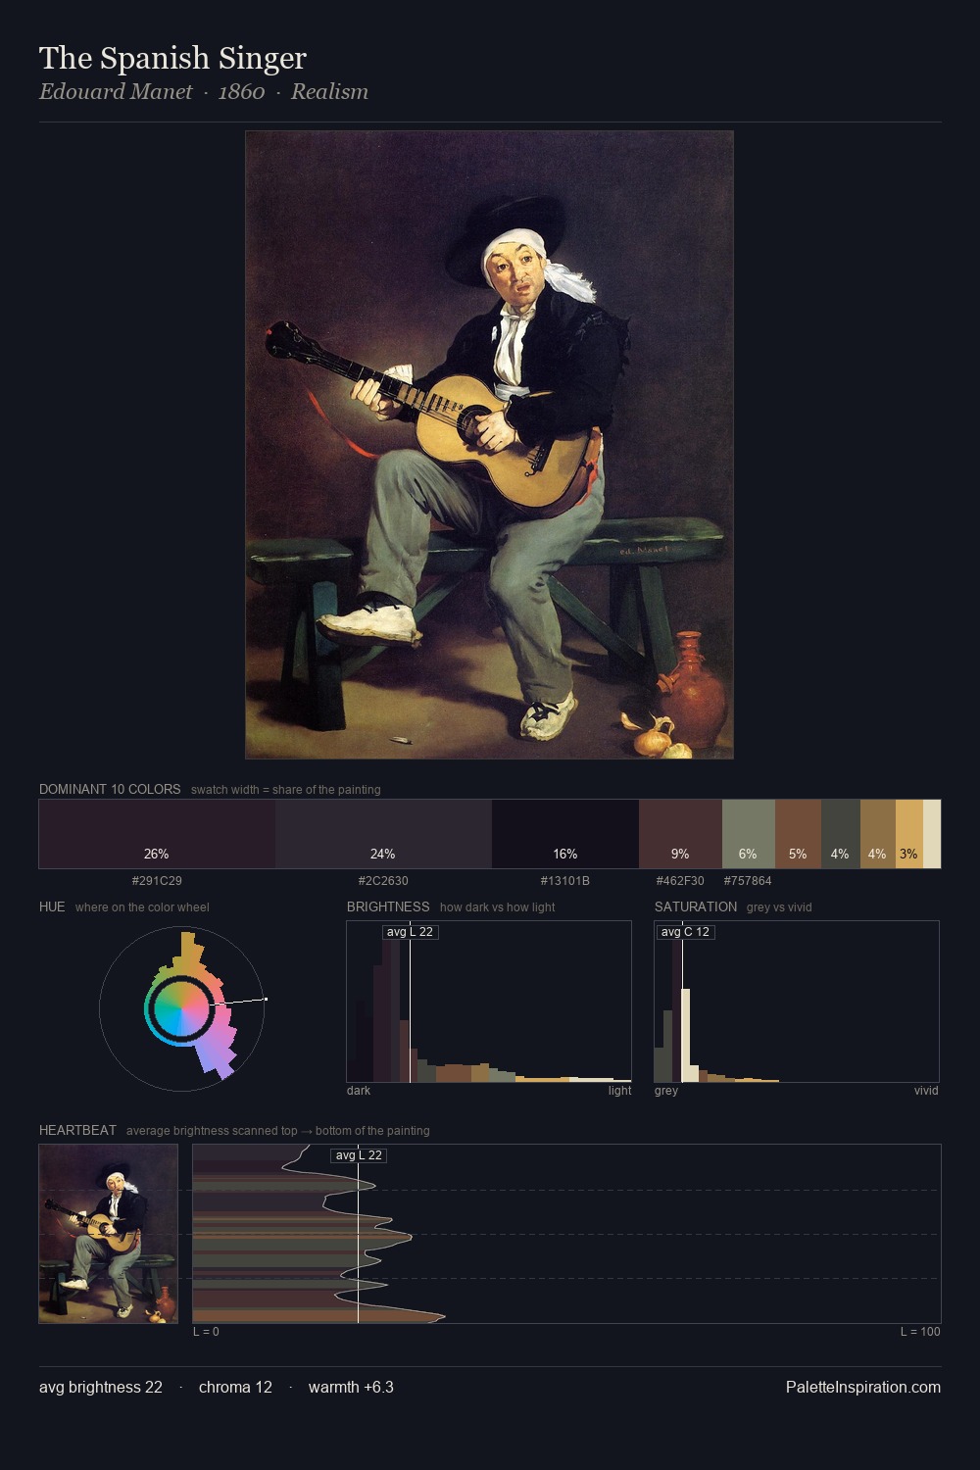980x1470 pixels.
Task: Click the 'light' brightness axis label
Action: coord(619,1091)
